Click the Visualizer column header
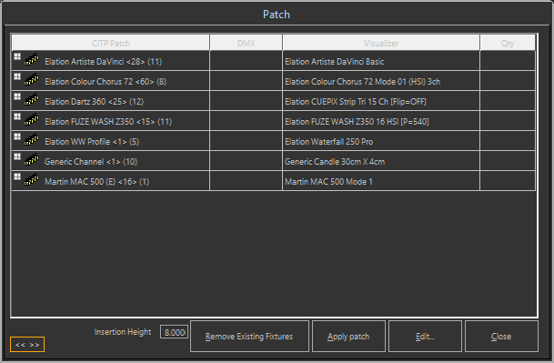This screenshot has width=554, height=363. [x=381, y=43]
